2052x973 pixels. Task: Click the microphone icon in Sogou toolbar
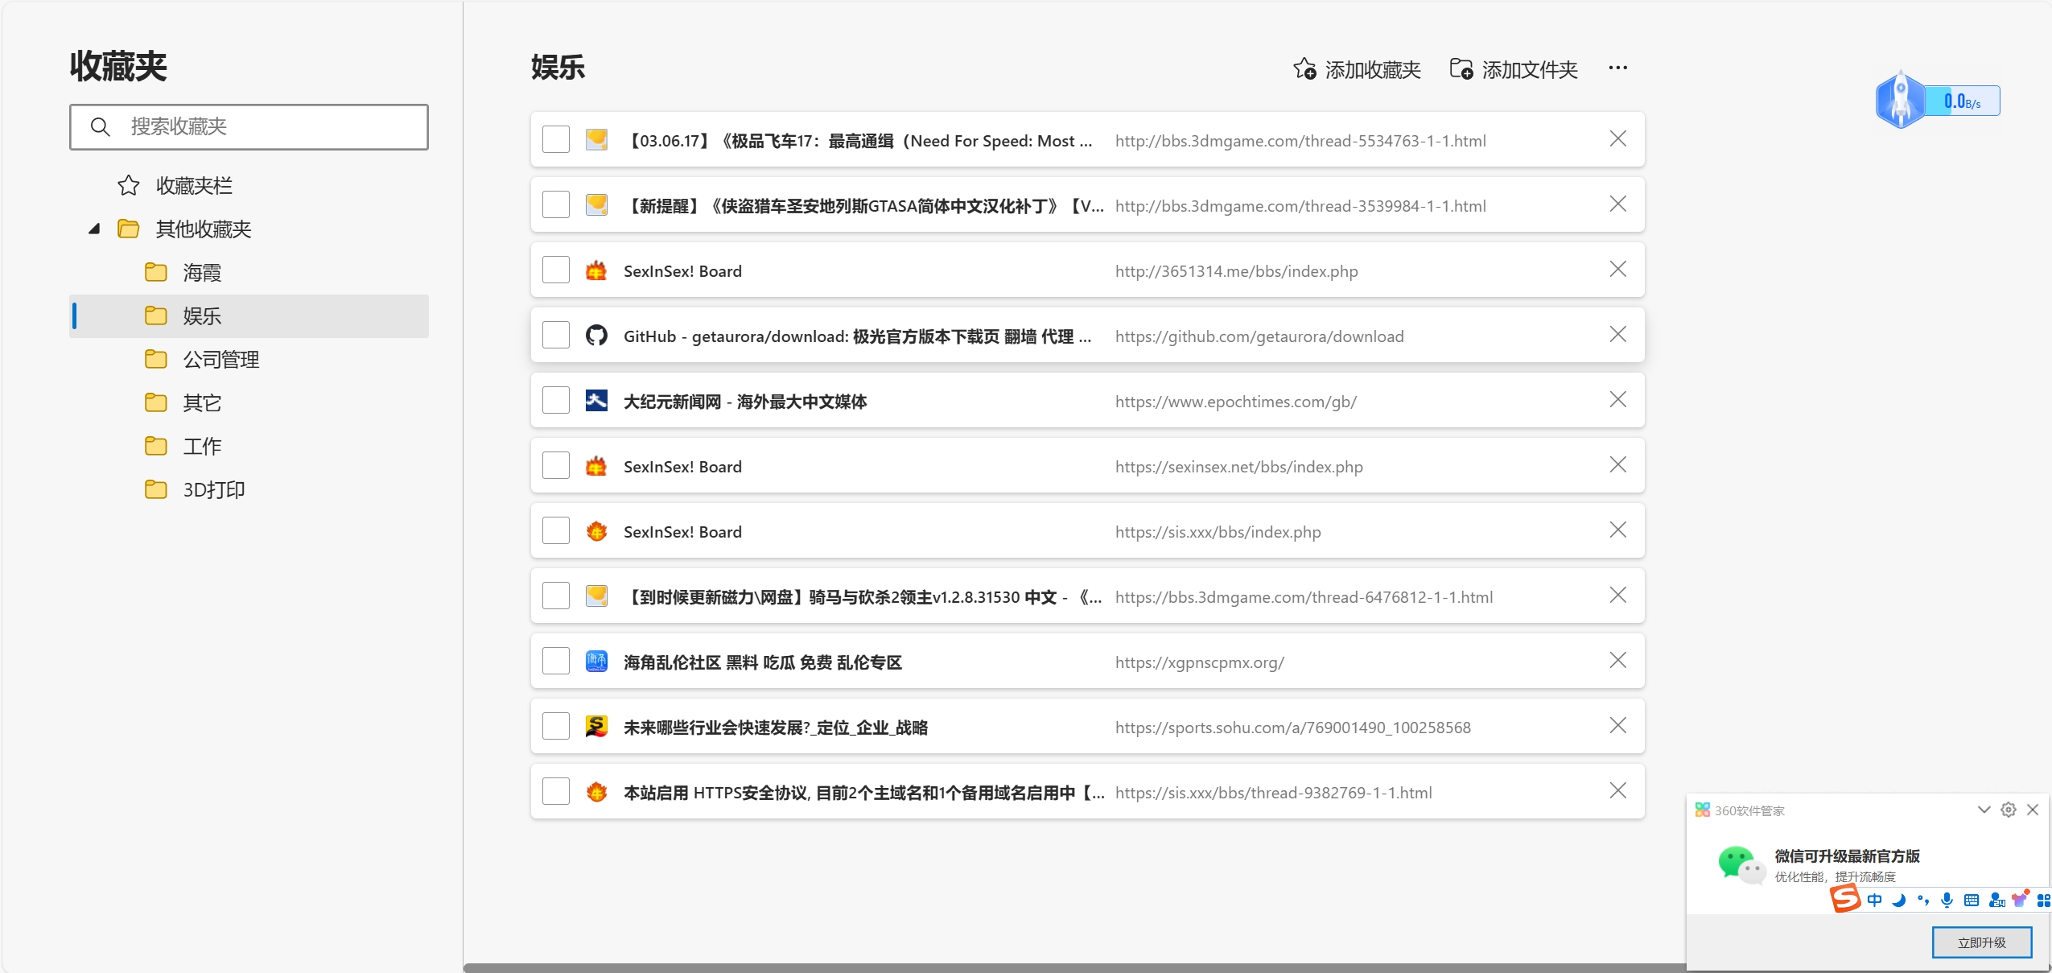pos(1947,900)
